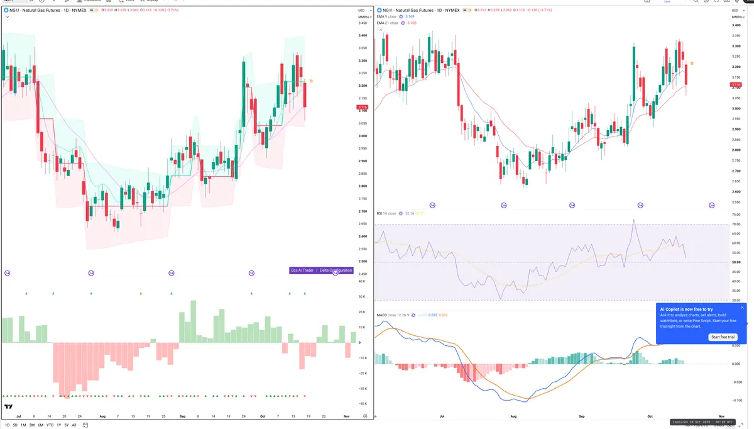Switch to the 6M time range
The height and width of the screenshot is (429, 754).
40,425
